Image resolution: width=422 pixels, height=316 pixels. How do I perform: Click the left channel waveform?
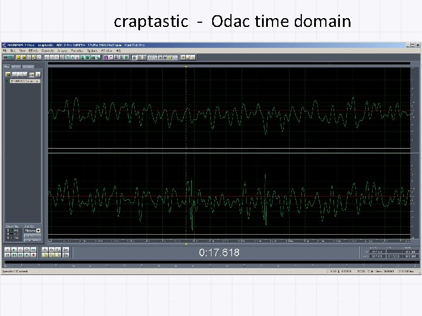[229, 108]
